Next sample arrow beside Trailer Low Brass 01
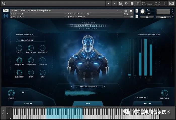This screenshot has width=176, height=120. coord(105,87)
